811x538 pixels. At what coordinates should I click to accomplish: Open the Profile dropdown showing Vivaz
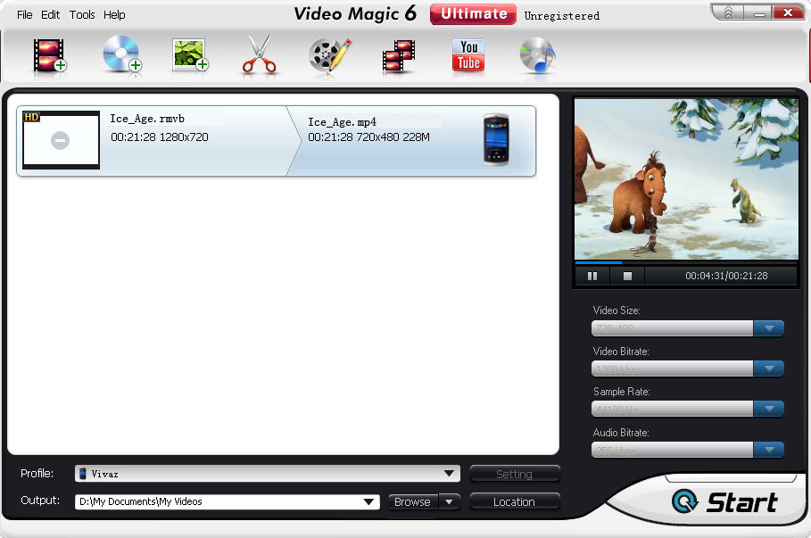[x=268, y=474]
